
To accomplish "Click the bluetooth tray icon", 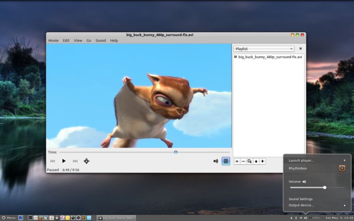I will [x=296, y=218].
